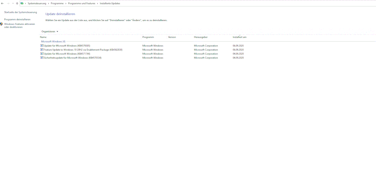Go up one level with the up arrow
This screenshot has width=376, height=181.
pyautogui.click(x=17, y=4)
